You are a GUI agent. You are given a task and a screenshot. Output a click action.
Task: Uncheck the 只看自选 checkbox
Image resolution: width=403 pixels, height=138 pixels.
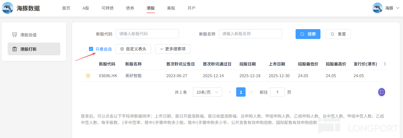pos(91,49)
